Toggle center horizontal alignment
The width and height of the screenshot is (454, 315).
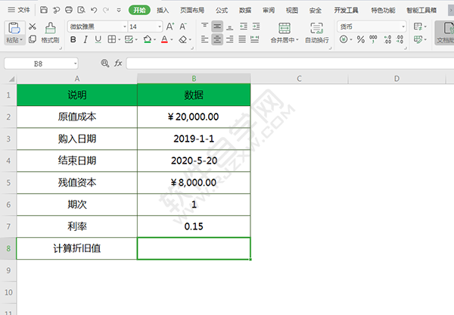click(217, 39)
